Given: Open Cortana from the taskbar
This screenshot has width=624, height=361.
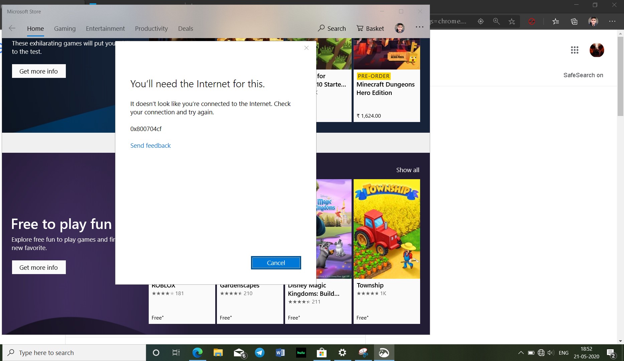Looking at the screenshot, I should pos(156,353).
